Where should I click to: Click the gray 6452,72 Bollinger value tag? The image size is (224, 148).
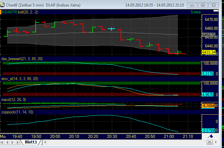pos(209,35)
